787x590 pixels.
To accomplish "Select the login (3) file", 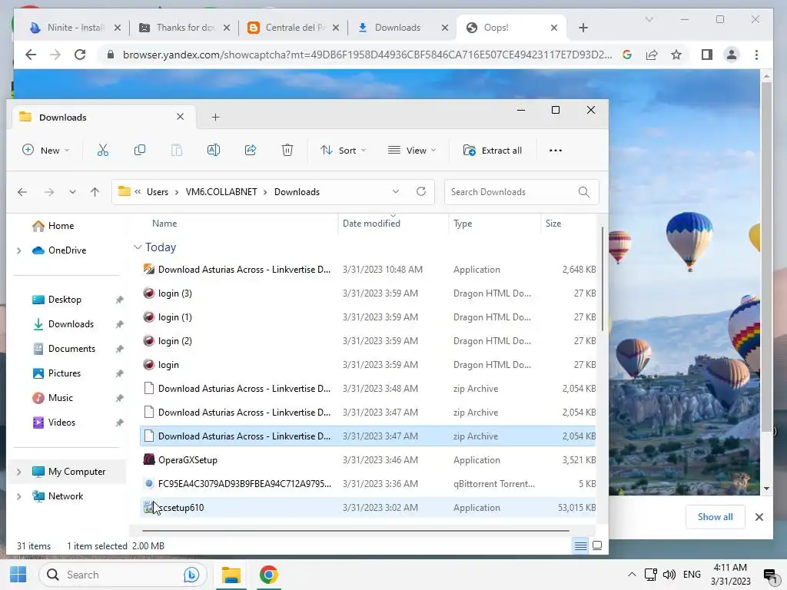I will coord(368,293).
